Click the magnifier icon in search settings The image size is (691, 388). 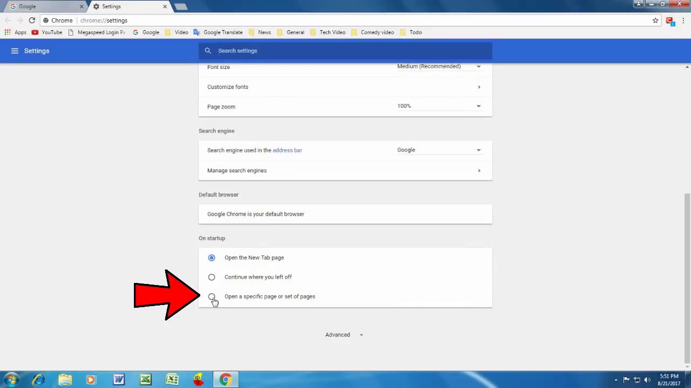pyautogui.click(x=208, y=51)
